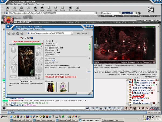Screen dimensions: 162x122
Task: Open Favorites menu in main NeoPlanet window
Action: (31, 4)
